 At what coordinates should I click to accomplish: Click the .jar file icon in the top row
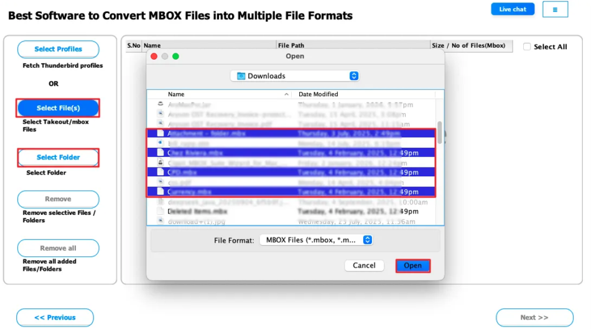click(x=161, y=104)
